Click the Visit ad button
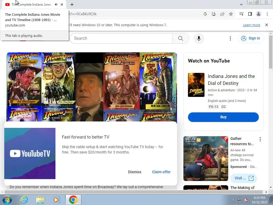Screen dimensions: 273x205 tap(244, 178)
